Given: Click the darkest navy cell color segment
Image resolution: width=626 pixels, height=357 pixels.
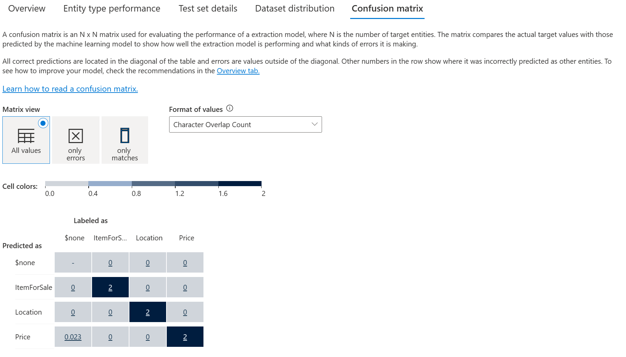Looking at the screenshot, I should pyautogui.click(x=240, y=184).
